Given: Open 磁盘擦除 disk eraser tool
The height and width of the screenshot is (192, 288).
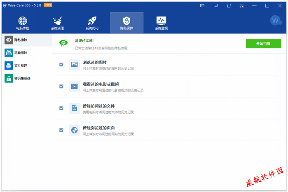Looking at the screenshot, I should point(26,53).
